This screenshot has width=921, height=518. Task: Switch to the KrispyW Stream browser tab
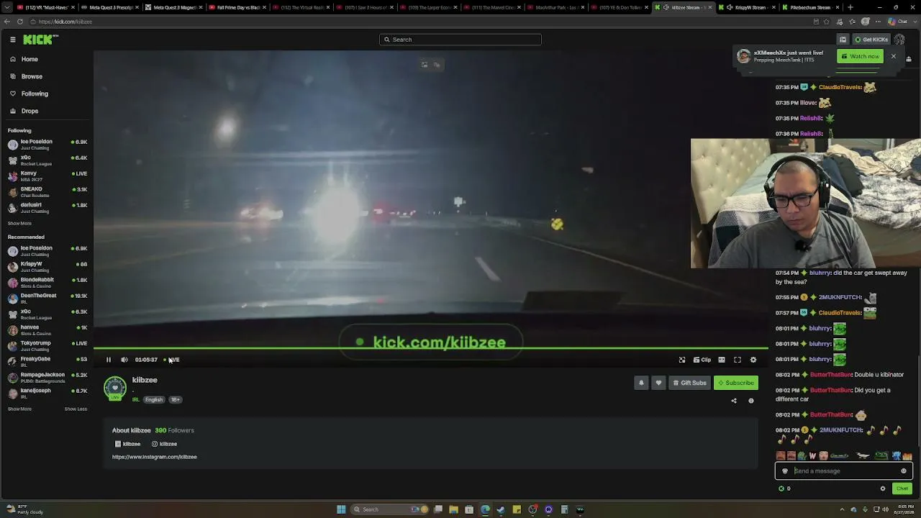coord(746,7)
